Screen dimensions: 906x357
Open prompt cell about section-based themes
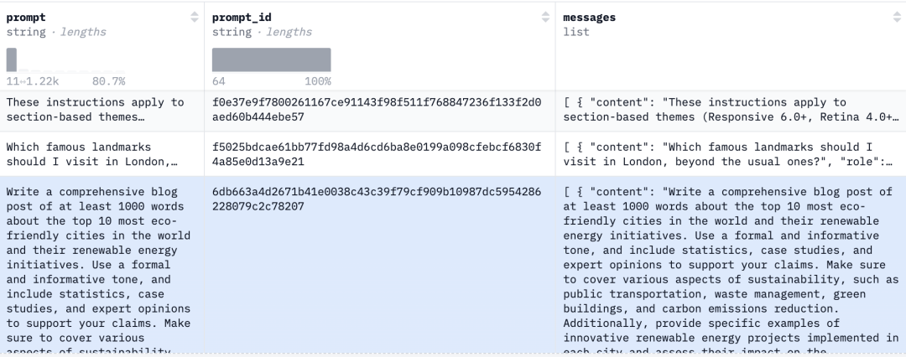pos(102,110)
